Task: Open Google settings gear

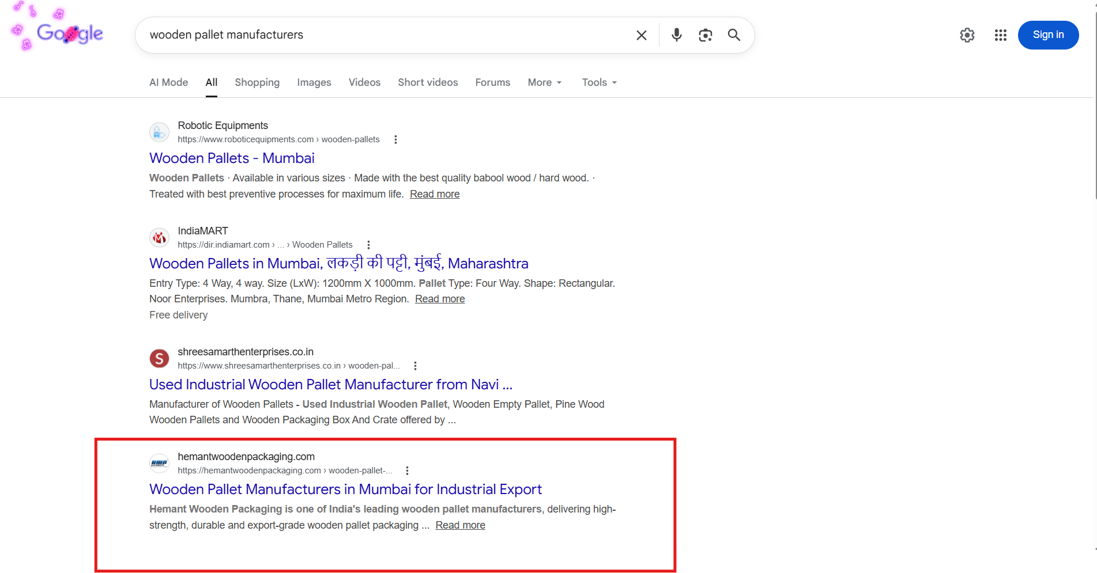Action: pos(967,35)
